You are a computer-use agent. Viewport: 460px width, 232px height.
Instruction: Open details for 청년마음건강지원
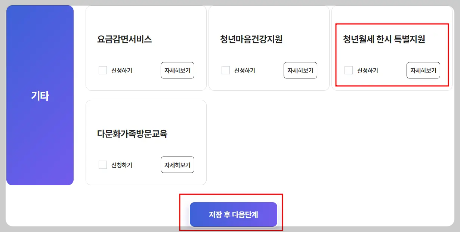click(x=300, y=70)
